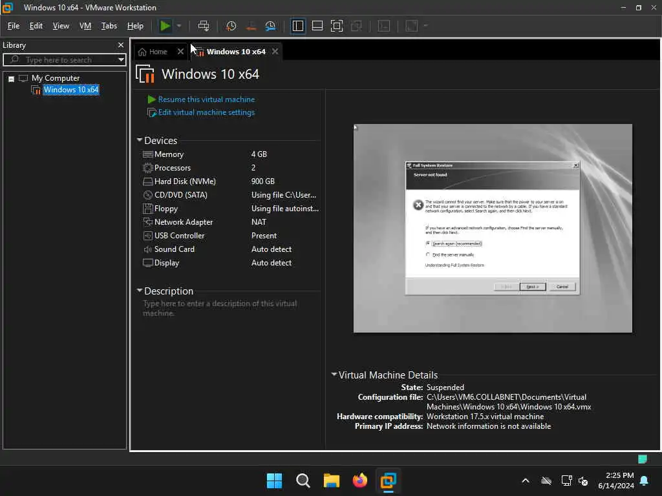The image size is (662, 496).
Task: Select the Sound Card device
Action: pyautogui.click(x=231, y=249)
